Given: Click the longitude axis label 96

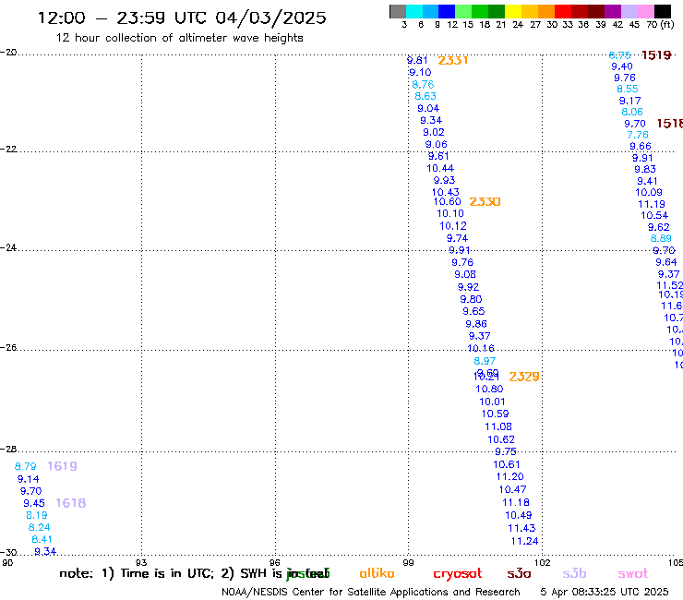Looking at the screenshot, I should point(275,562).
